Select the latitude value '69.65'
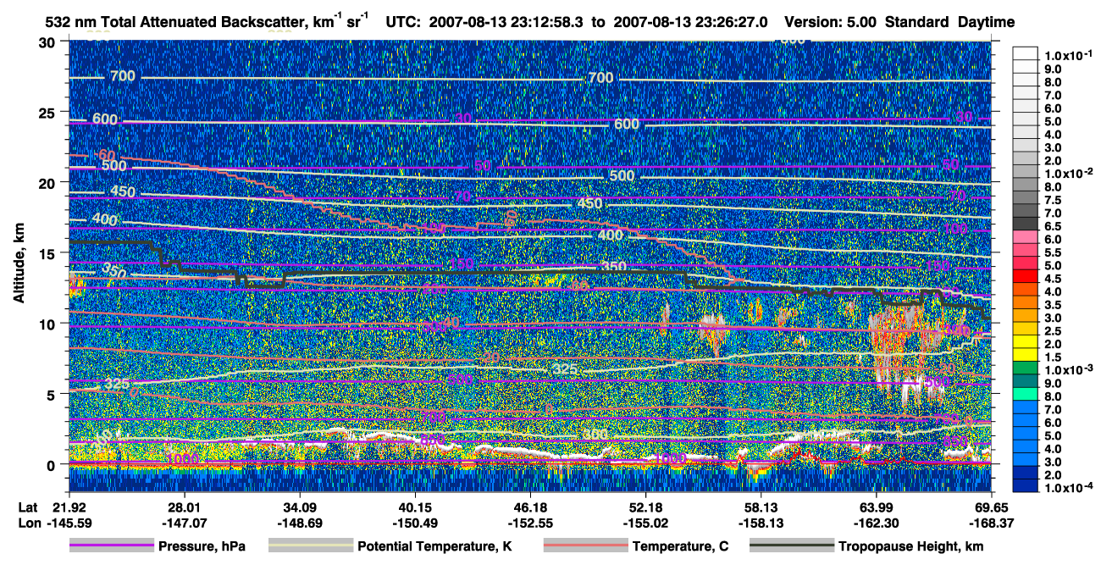This screenshot has height=565, width=1101. pos(991,507)
